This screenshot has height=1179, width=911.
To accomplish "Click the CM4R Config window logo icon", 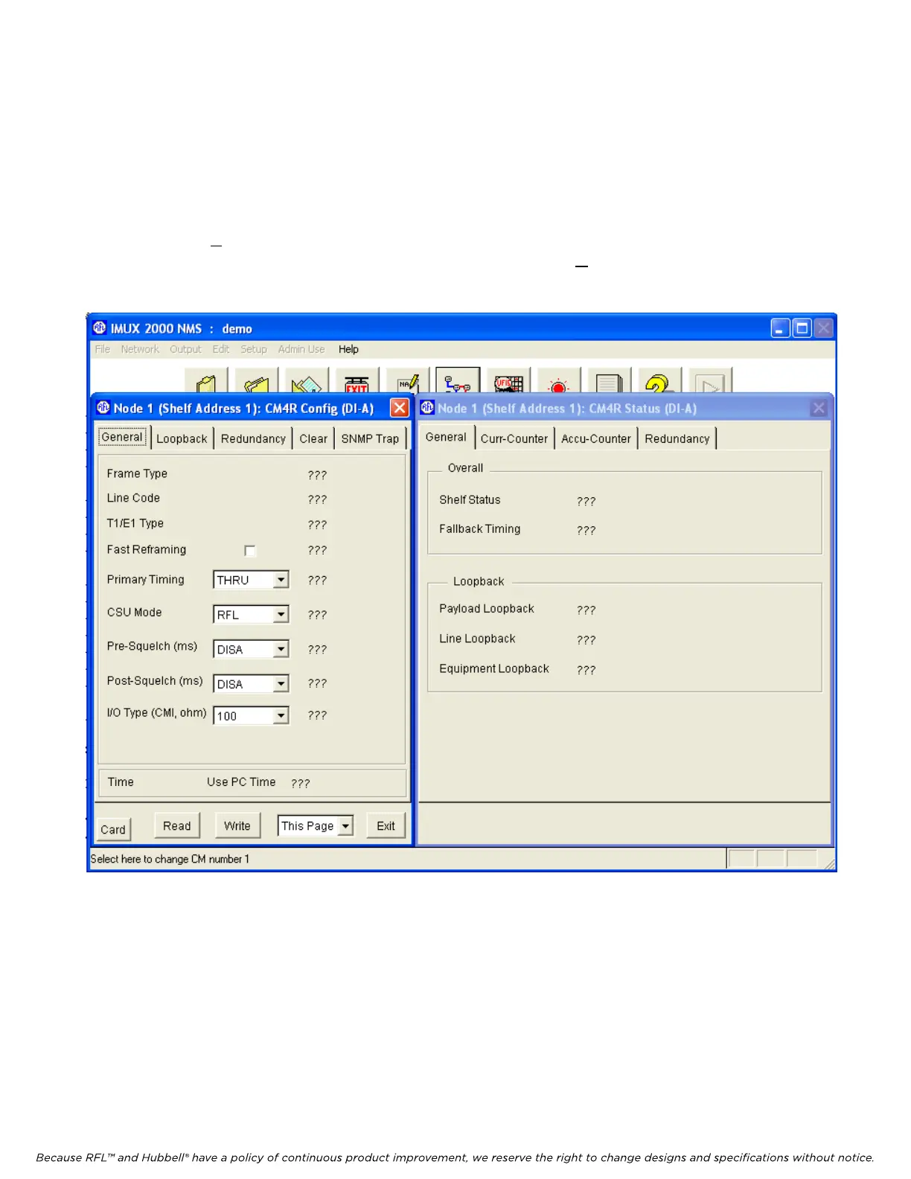I will pos(103,407).
